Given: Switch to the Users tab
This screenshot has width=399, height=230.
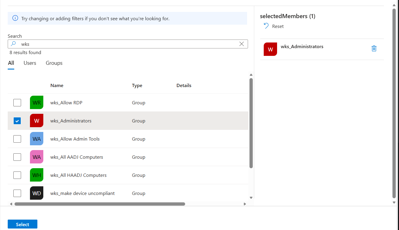Looking at the screenshot, I should (x=30, y=63).
